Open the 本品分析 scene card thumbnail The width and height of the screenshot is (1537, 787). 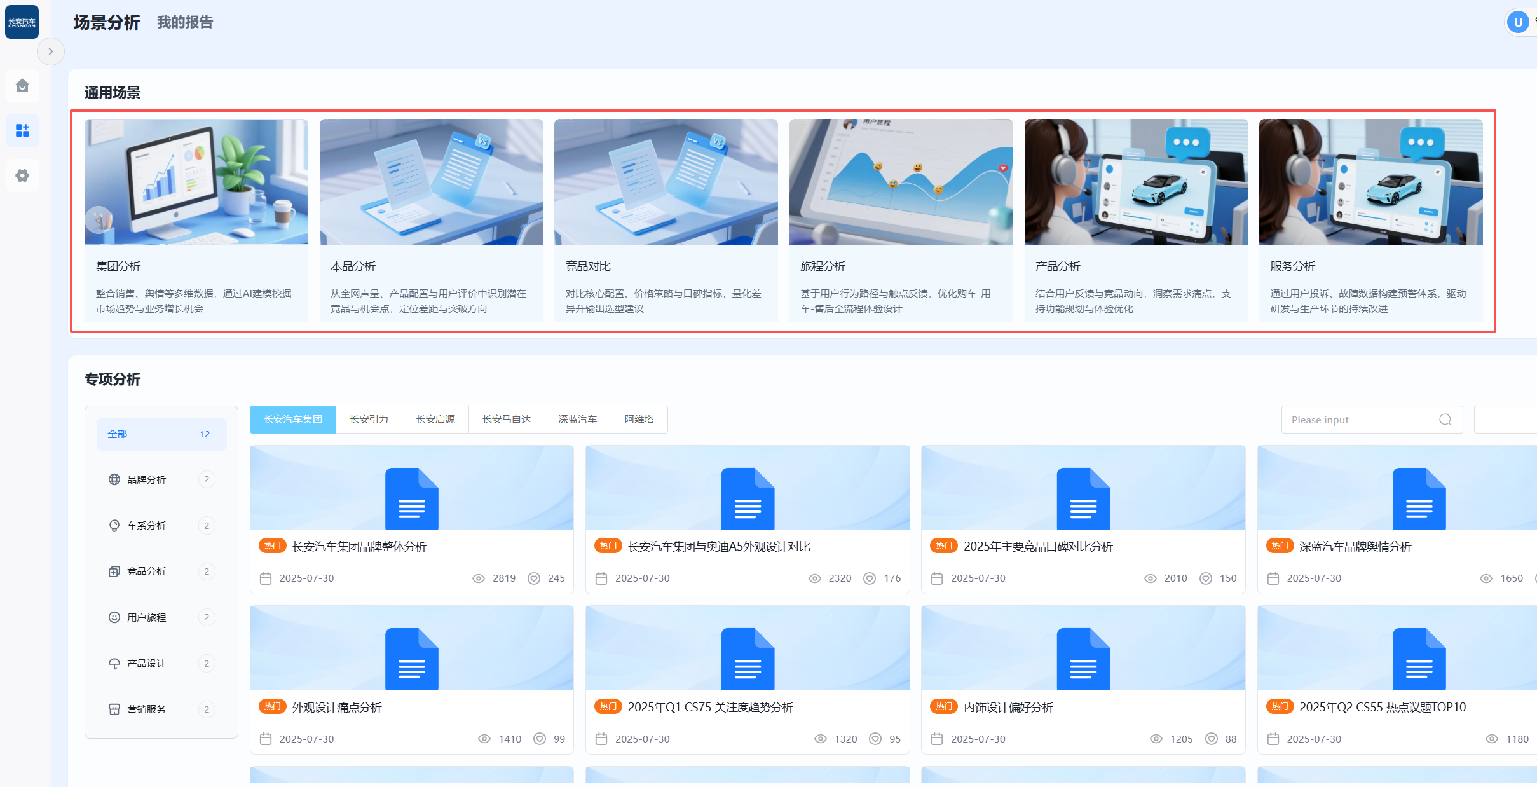[432, 182]
